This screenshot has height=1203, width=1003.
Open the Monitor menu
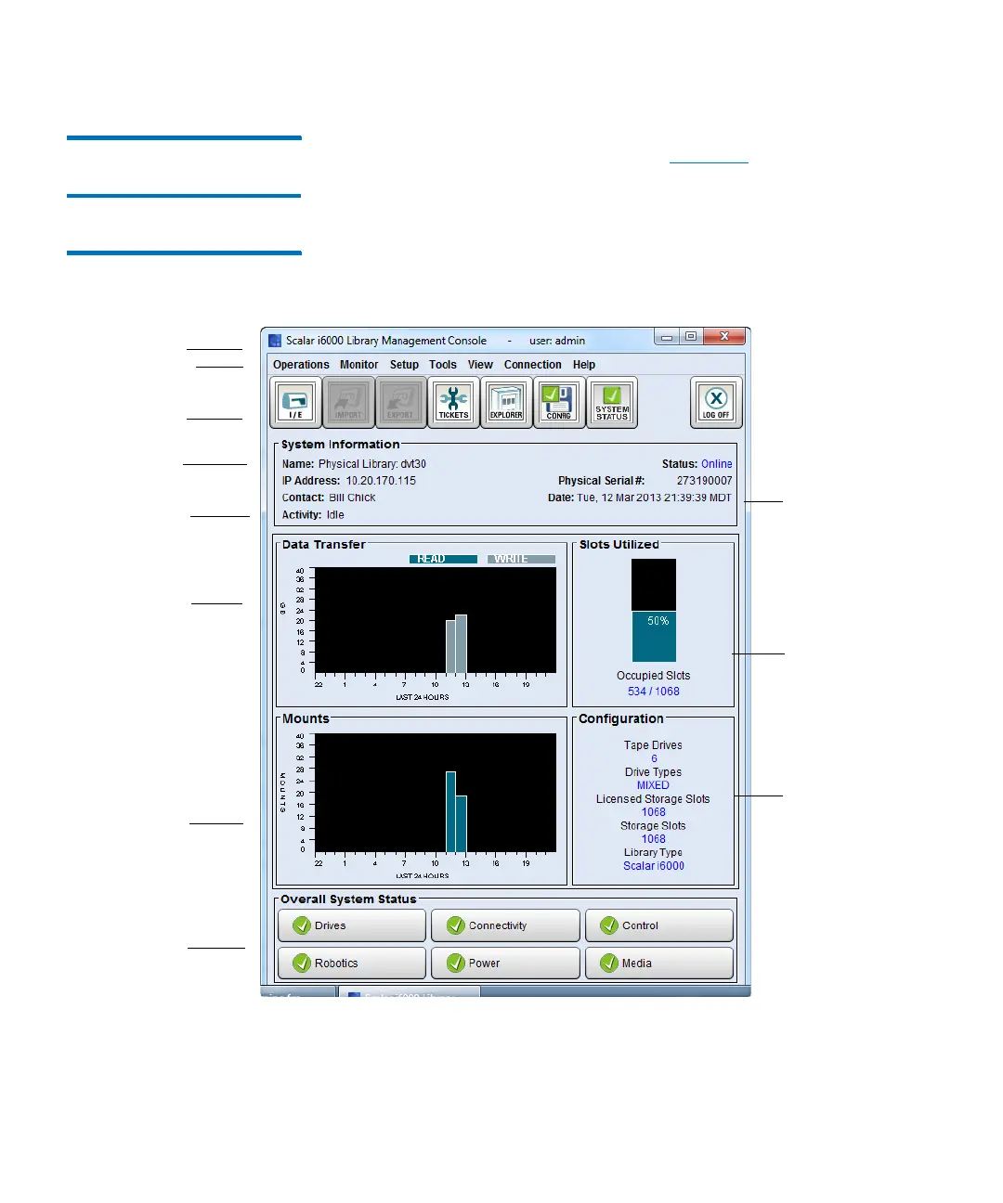pos(358,365)
